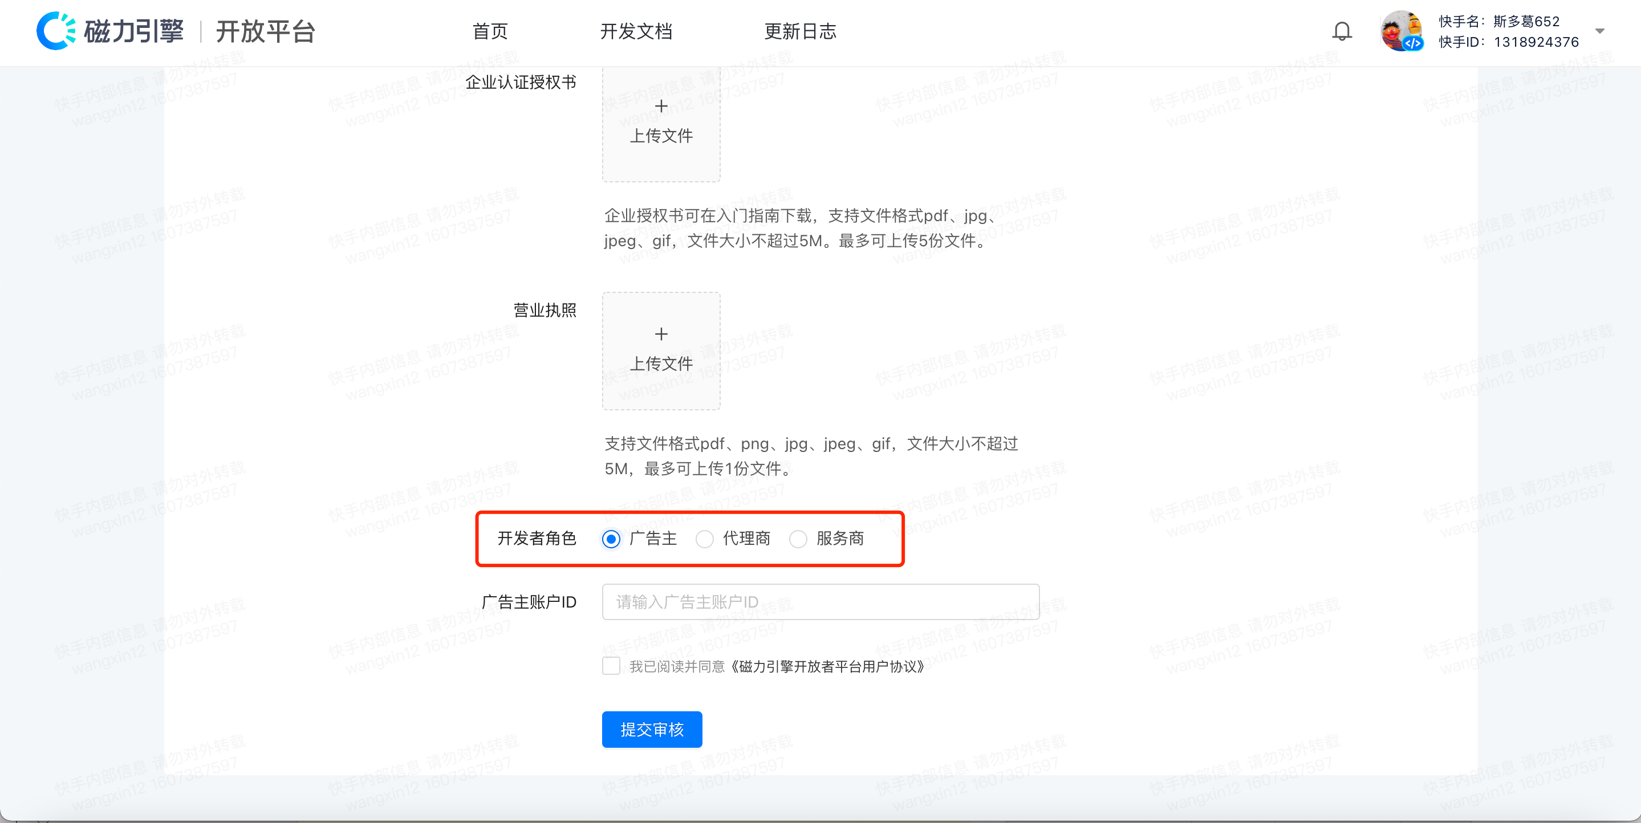1641x823 pixels.
Task: Click the 广告主账户ID label
Action: click(x=529, y=602)
